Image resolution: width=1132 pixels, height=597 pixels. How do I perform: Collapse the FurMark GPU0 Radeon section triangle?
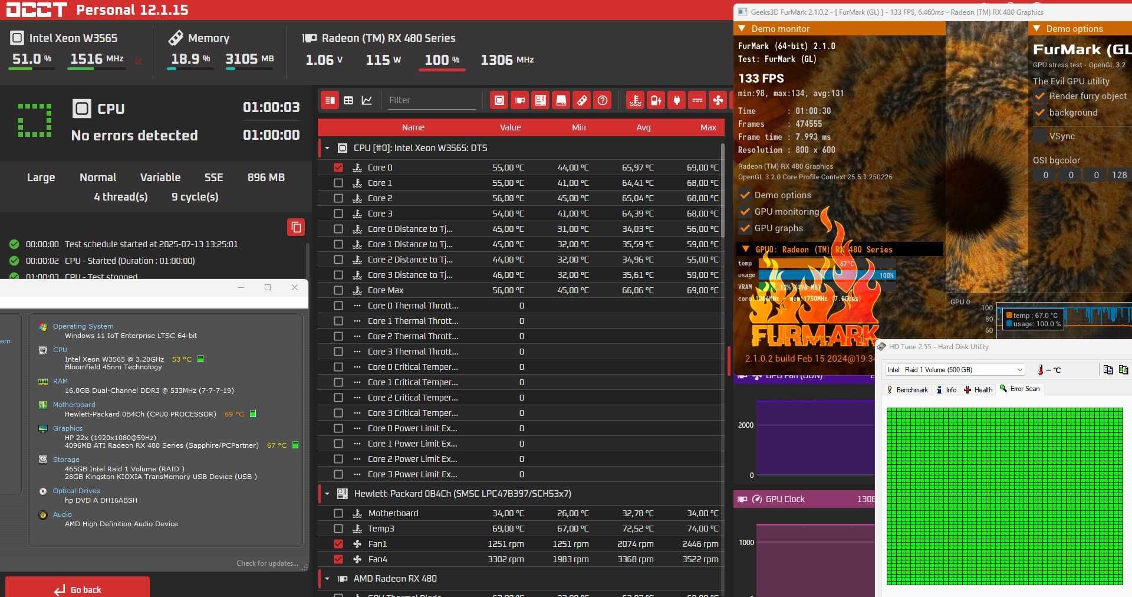click(746, 249)
